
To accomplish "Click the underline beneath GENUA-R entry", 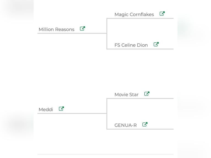I will [140, 129].
